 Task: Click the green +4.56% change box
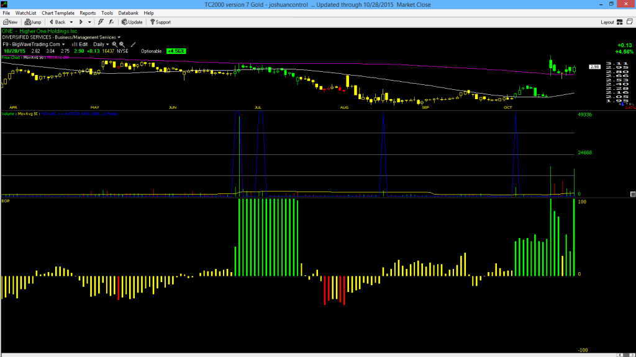tap(176, 51)
